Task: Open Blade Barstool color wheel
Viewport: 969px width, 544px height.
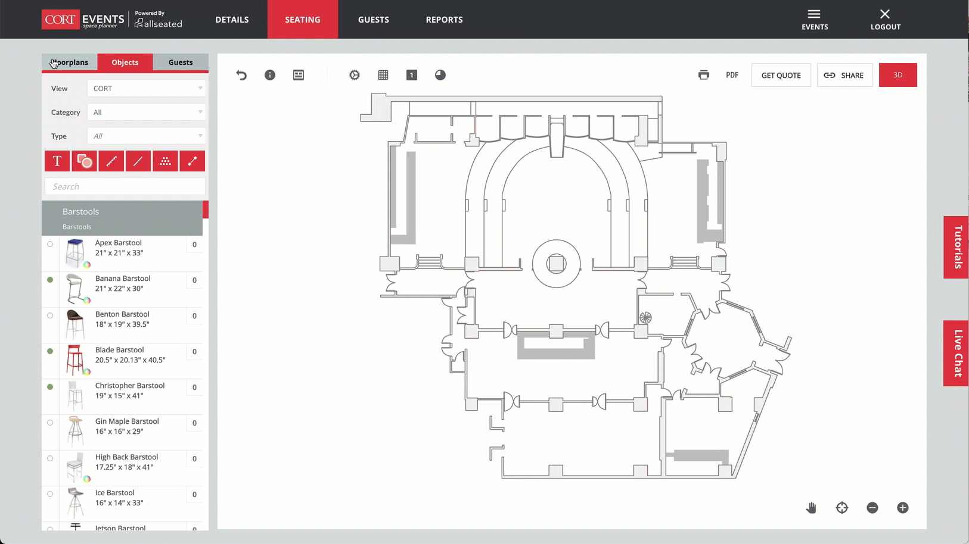Action: [x=87, y=372]
